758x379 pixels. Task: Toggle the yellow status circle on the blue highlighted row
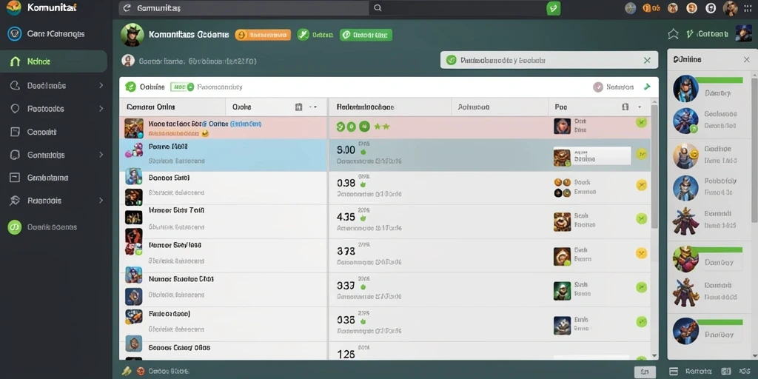coord(641,154)
